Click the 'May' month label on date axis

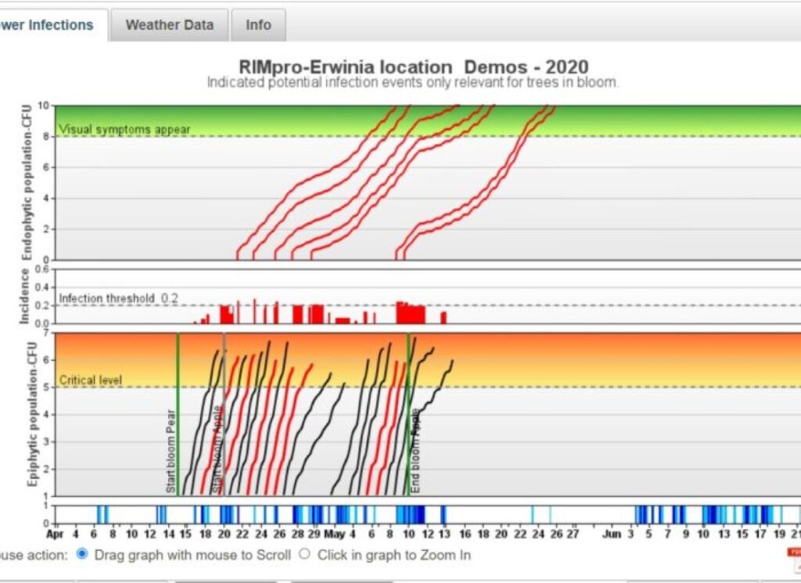click(x=335, y=534)
